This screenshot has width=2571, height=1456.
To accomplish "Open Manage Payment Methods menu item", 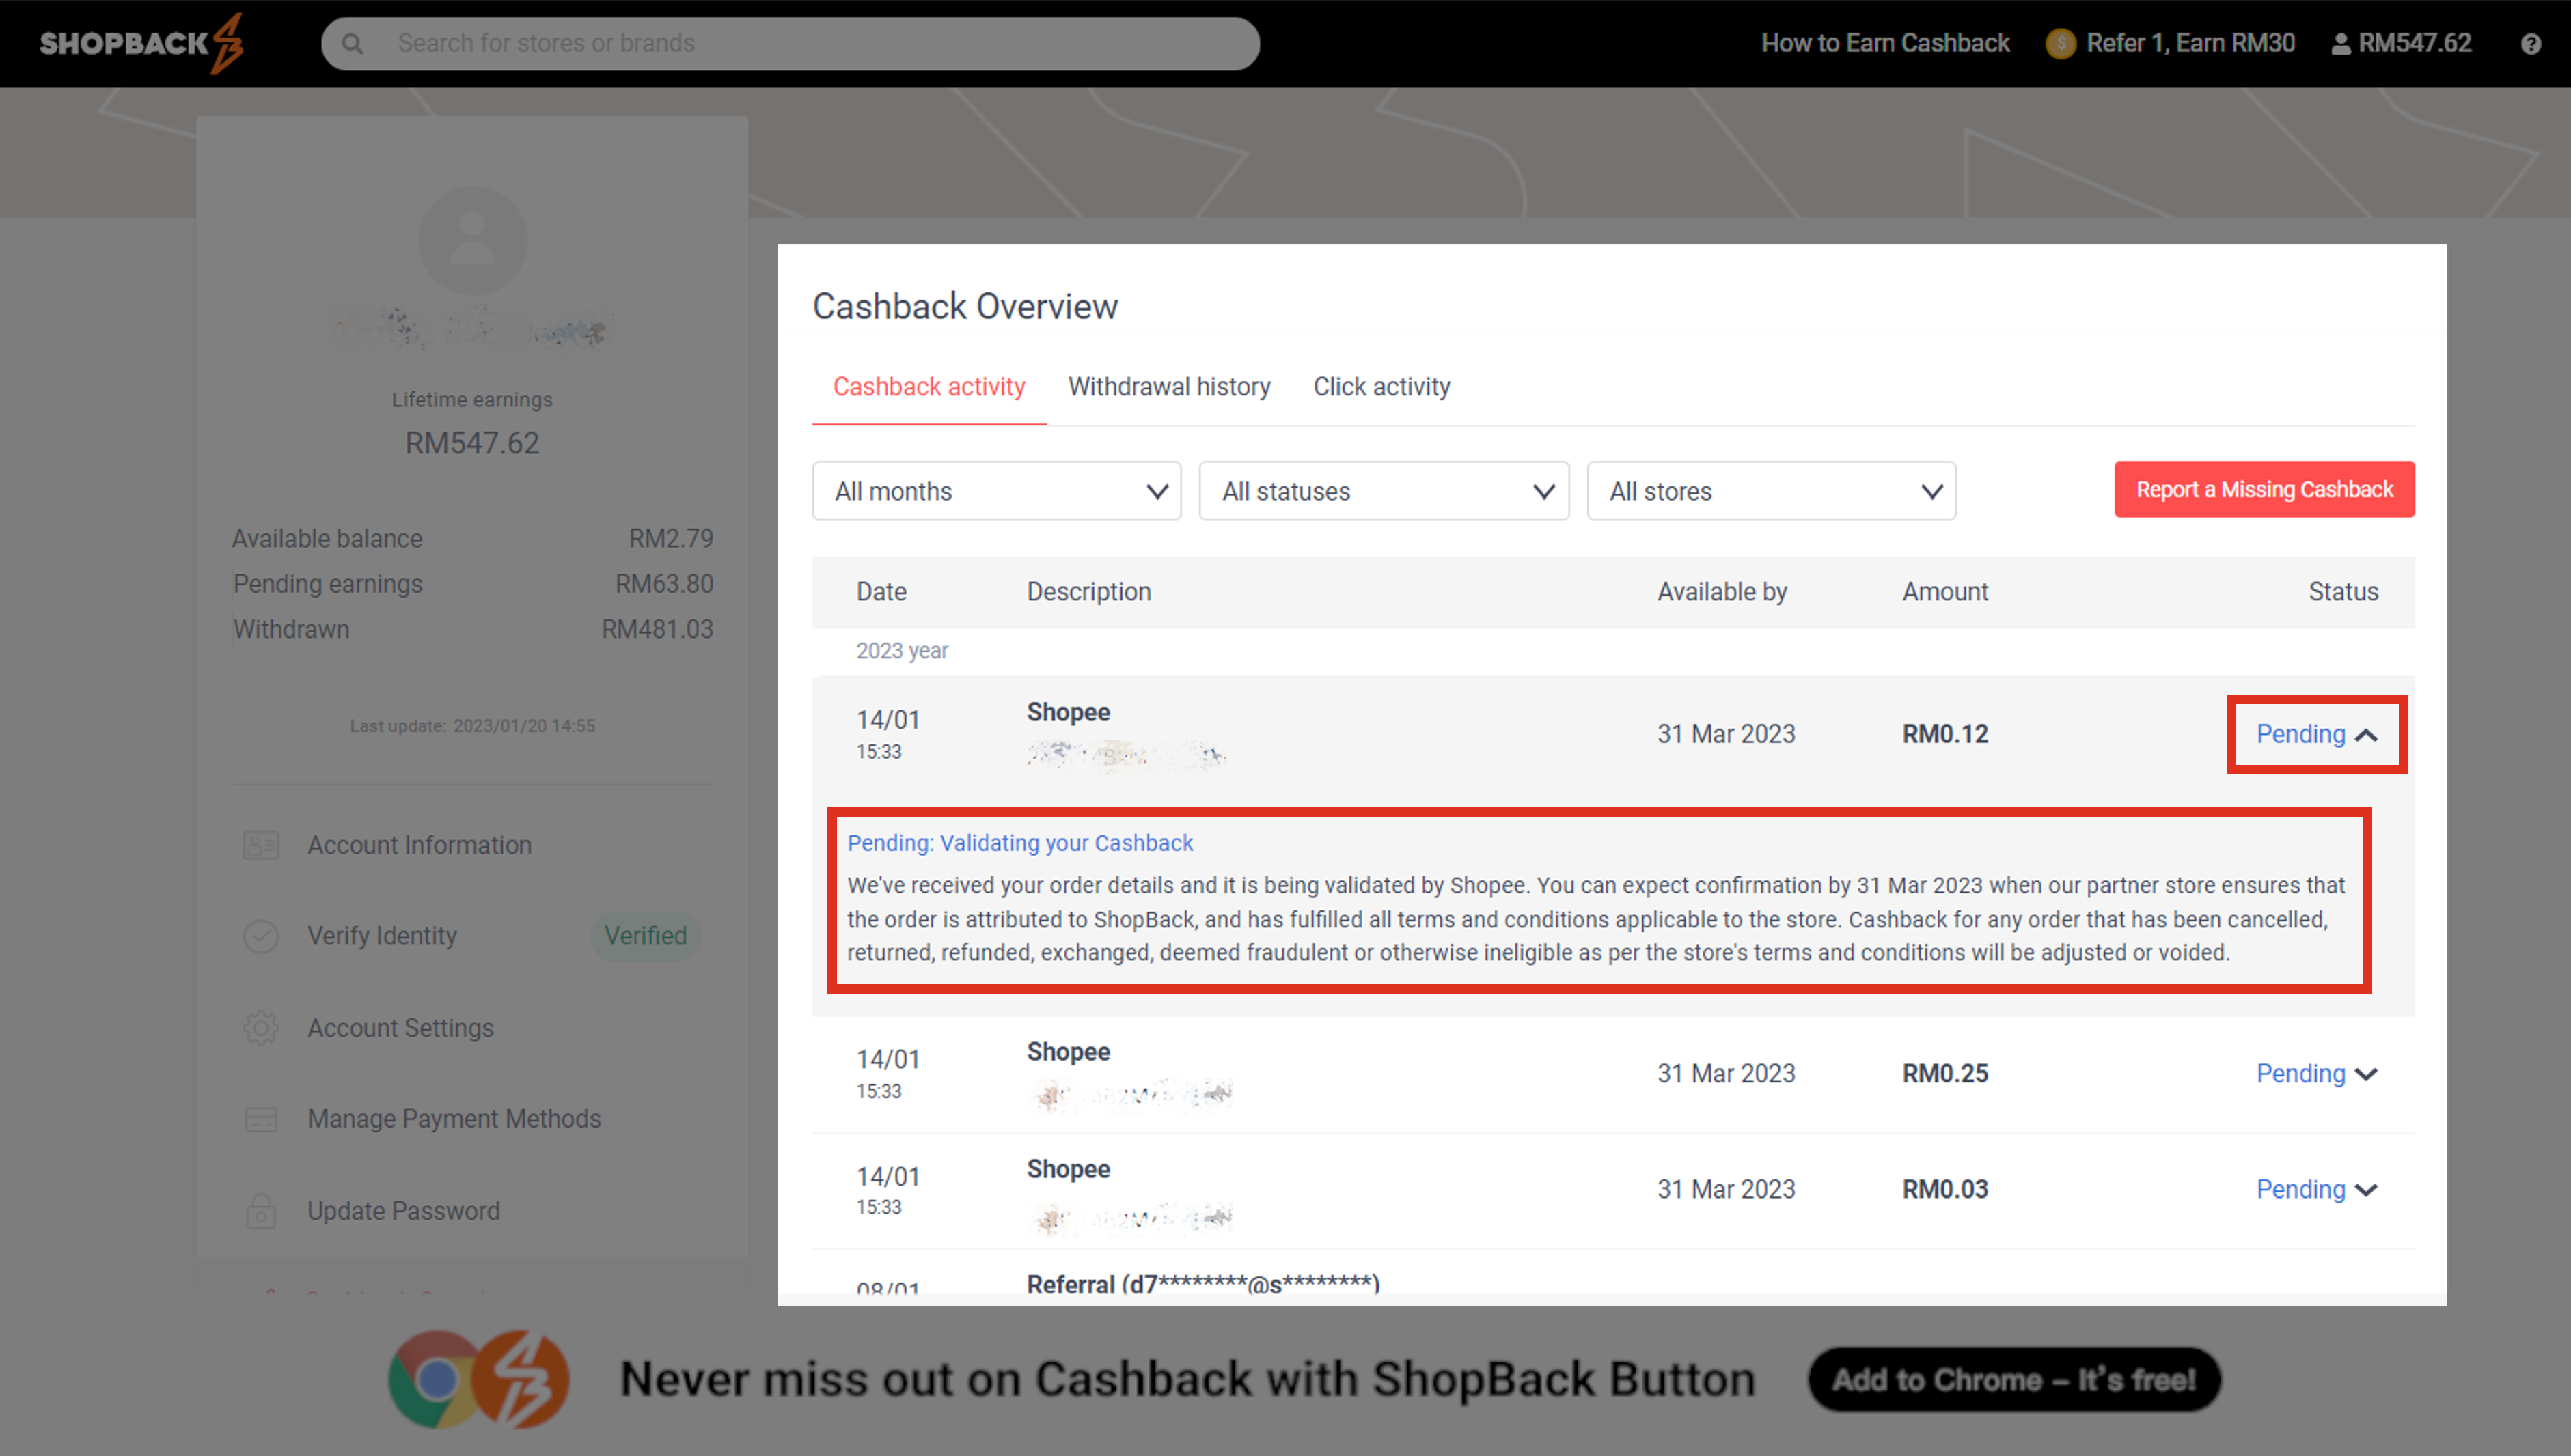I will 454,1119.
